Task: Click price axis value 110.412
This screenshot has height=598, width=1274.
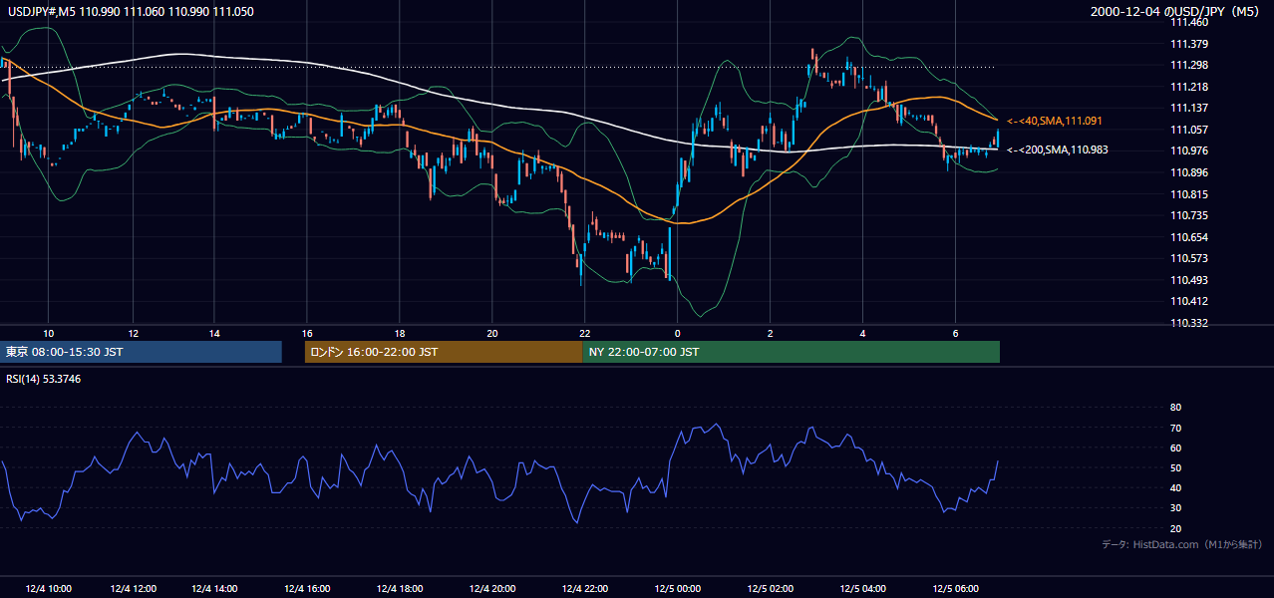Action: [1188, 301]
